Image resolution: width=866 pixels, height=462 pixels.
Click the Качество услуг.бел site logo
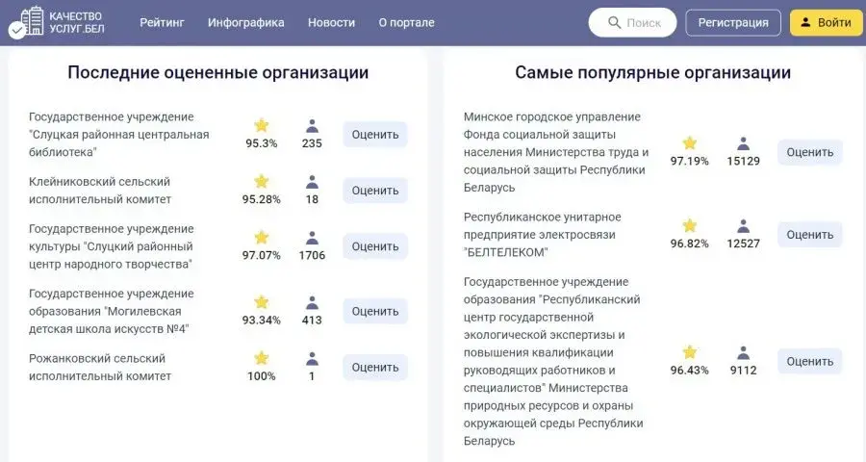(x=56, y=22)
